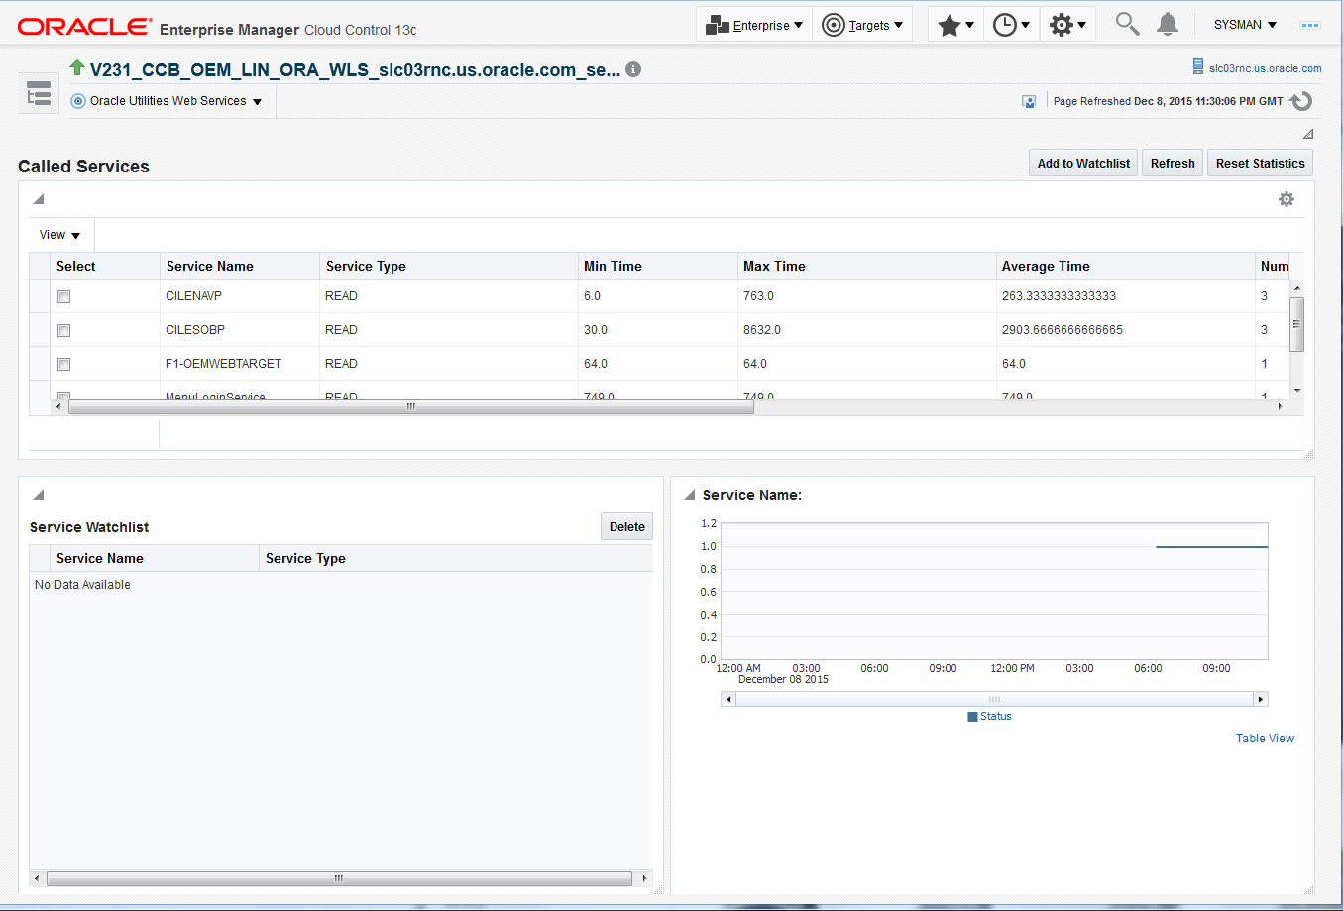Click the Called Services table scroll-up arrow
The image size is (1343, 911).
pos(1296,287)
